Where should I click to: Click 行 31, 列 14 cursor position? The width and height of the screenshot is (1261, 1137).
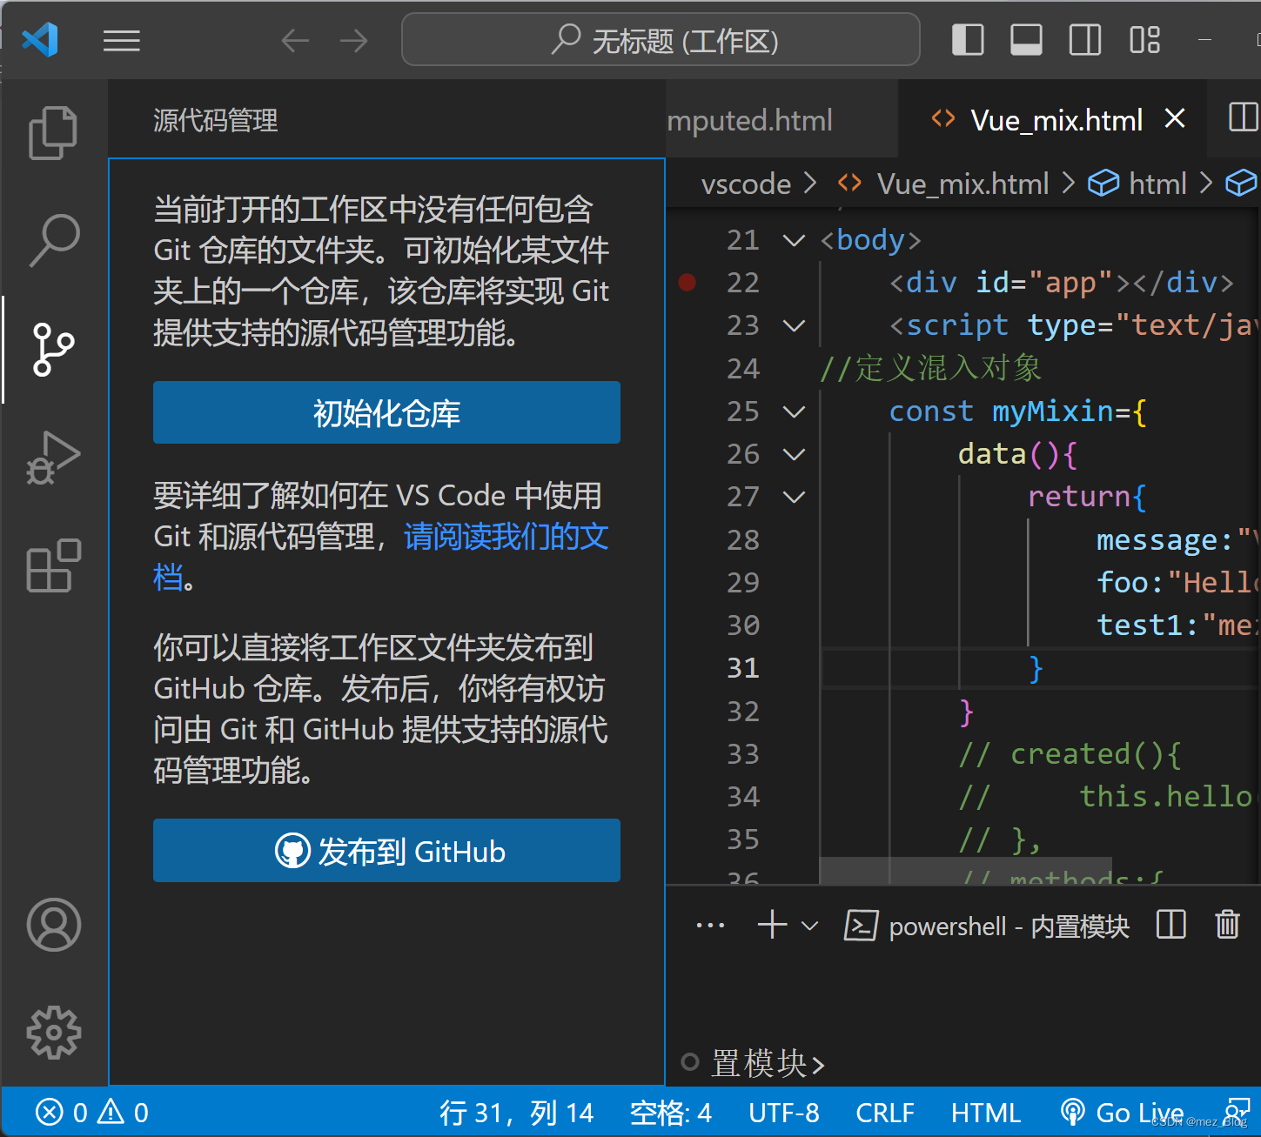coord(516,1113)
